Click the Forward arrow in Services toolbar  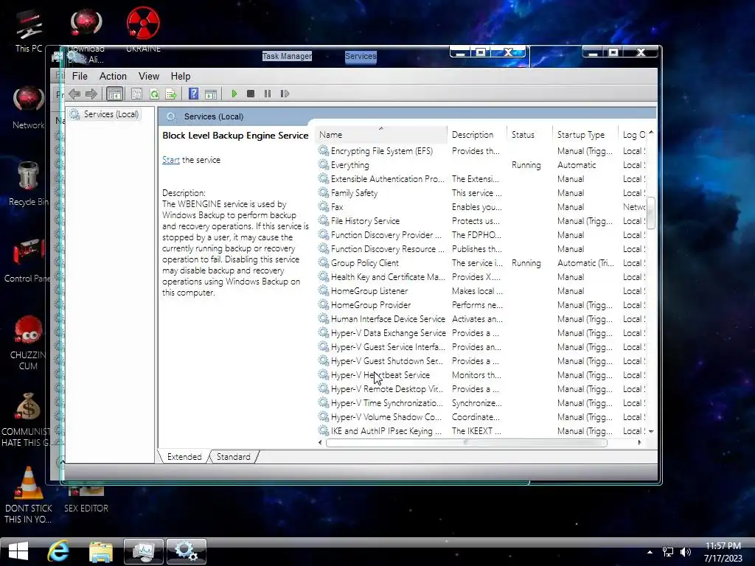tap(91, 94)
